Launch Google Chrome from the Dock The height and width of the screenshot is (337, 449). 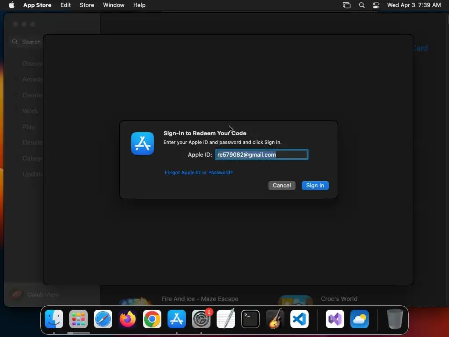(x=152, y=319)
